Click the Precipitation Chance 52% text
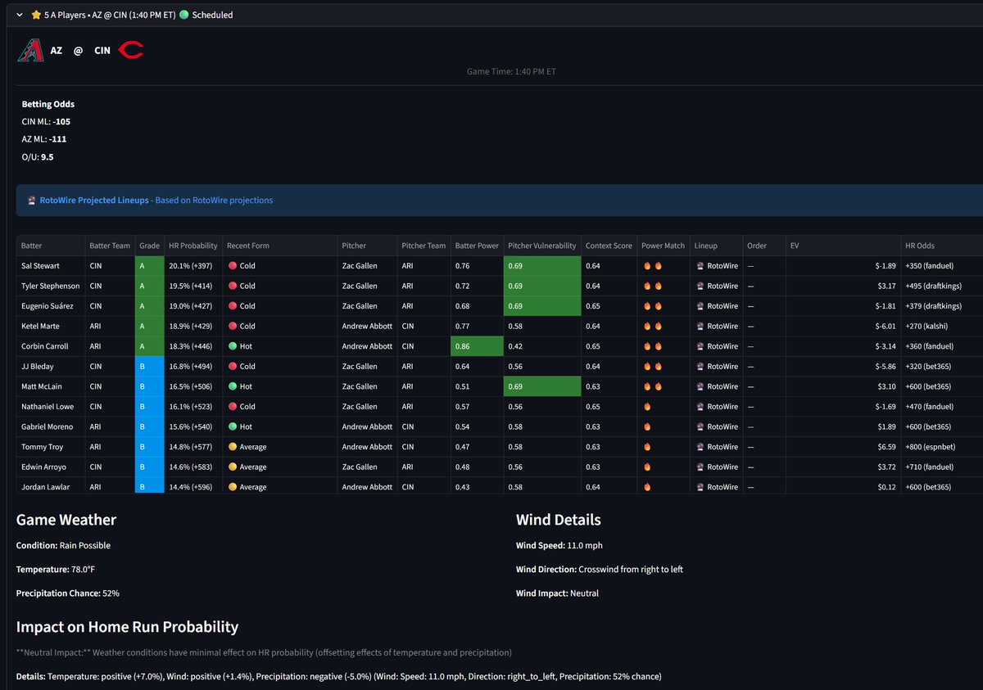 pyautogui.click(x=68, y=593)
